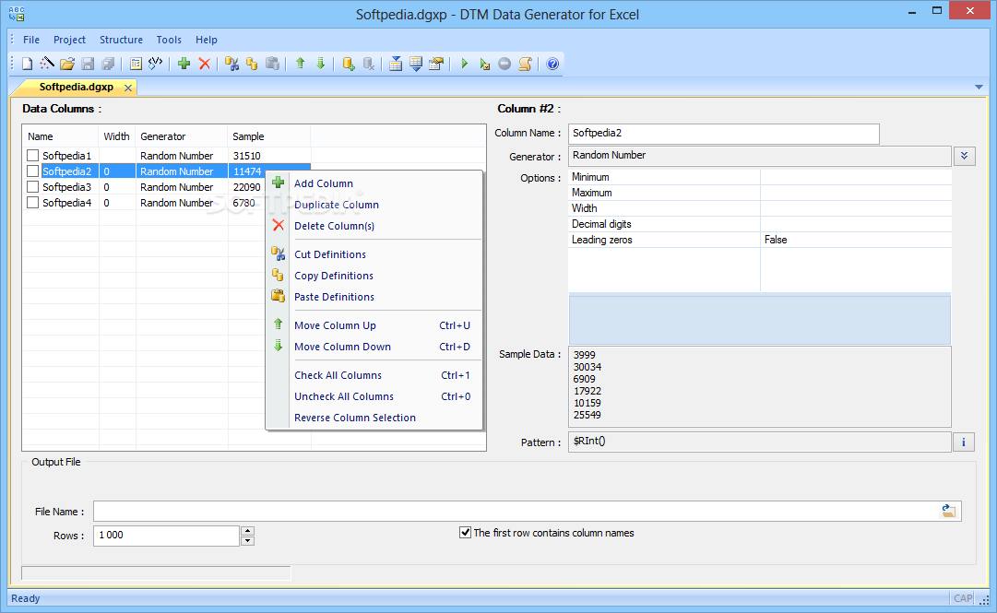
Task: Click the green Run play toolbar icon
Action: point(464,64)
